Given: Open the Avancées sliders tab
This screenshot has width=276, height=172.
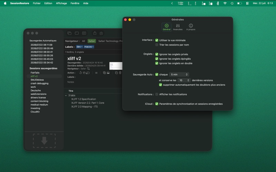Looking at the screenshot, I should (178, 27).
